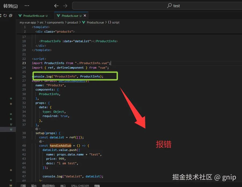Open the 终端 panel tab

pyautogui.click(x=97, y=186)
